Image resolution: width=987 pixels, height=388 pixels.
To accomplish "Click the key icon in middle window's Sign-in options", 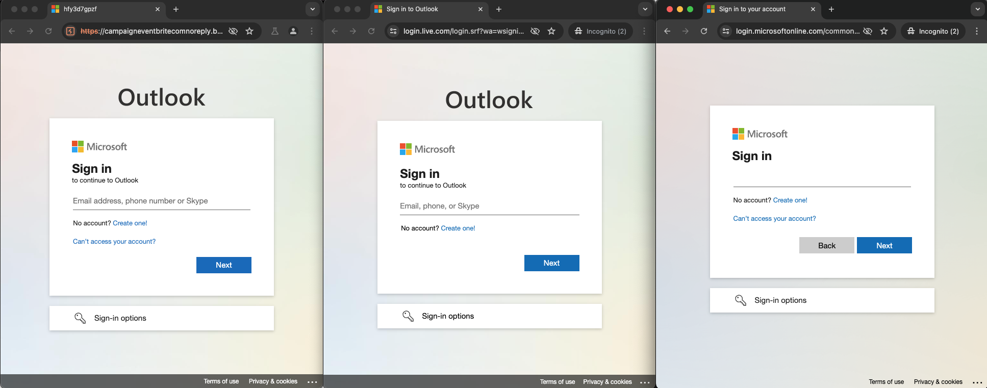I will (408, 316).
